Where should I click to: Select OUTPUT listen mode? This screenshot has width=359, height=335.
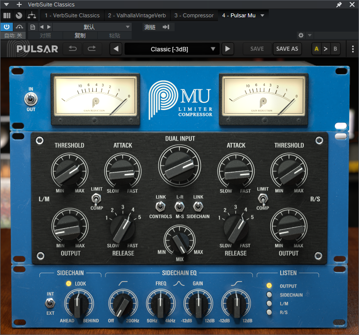coord(269,286)
